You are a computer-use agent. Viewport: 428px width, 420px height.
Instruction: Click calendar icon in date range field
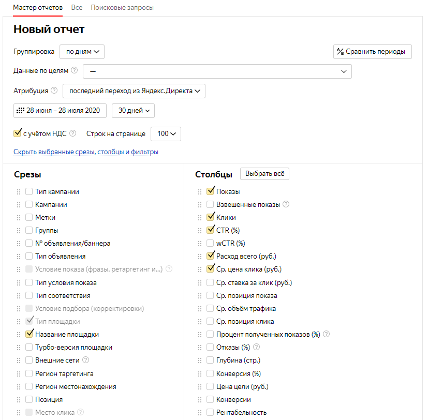tap(21, 111)
